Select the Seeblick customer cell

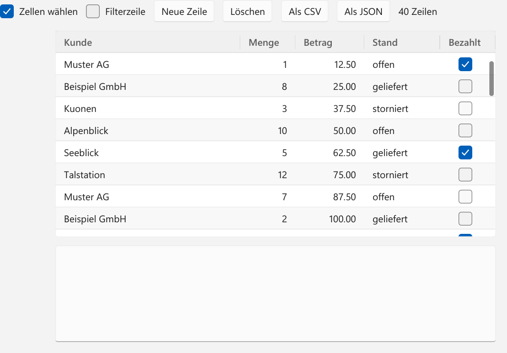tap(148, 152)
